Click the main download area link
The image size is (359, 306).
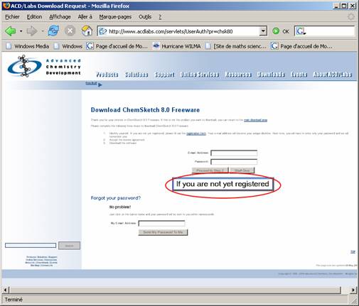(x=255, y=120)
